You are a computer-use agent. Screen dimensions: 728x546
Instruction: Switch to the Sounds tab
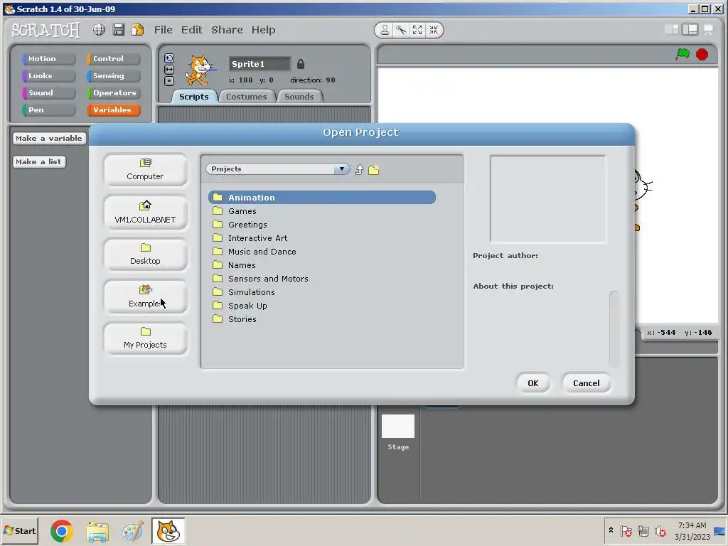299,97
